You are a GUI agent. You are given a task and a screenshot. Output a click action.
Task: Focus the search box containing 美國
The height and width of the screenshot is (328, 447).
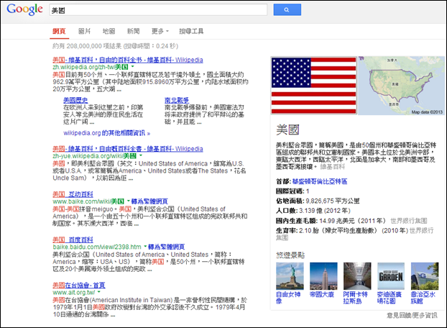(x=158, y=9)
